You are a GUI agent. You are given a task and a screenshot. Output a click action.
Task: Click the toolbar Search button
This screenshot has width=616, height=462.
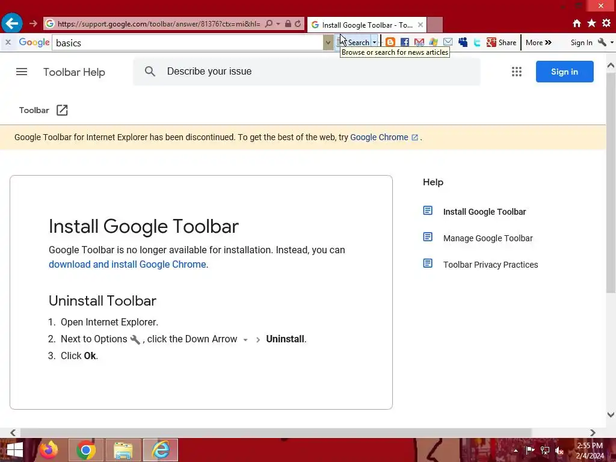[x=353, y=43]
